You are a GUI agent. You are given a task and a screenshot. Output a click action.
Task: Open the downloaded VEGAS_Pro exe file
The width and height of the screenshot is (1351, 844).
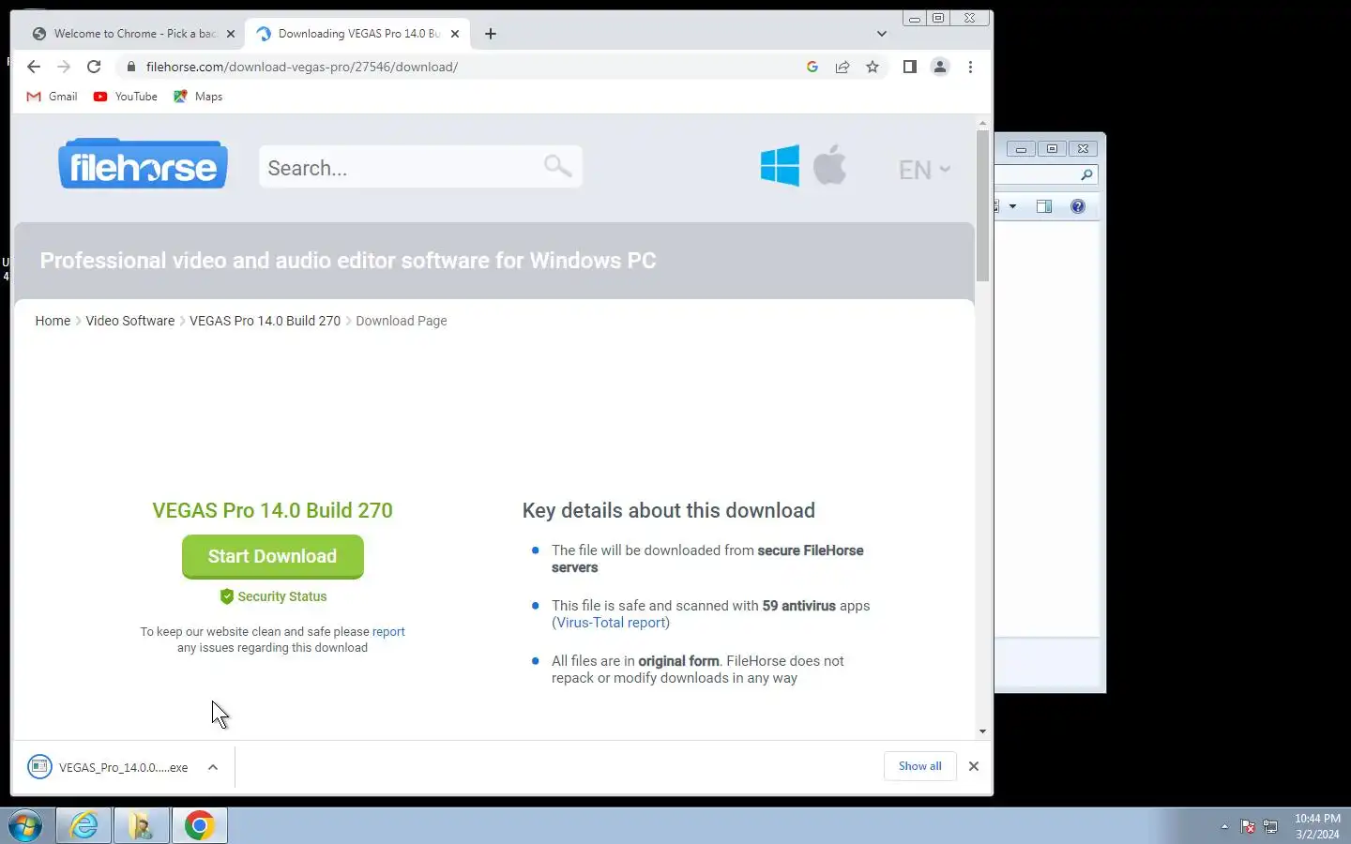click(x=108, y=767)
